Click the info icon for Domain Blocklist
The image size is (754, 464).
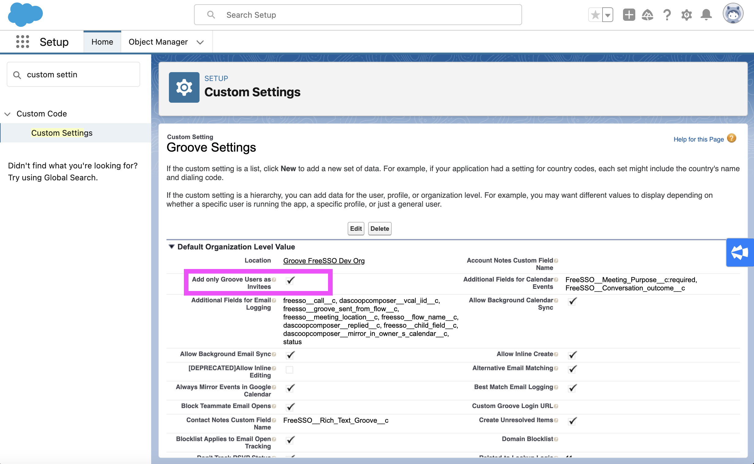556,440
